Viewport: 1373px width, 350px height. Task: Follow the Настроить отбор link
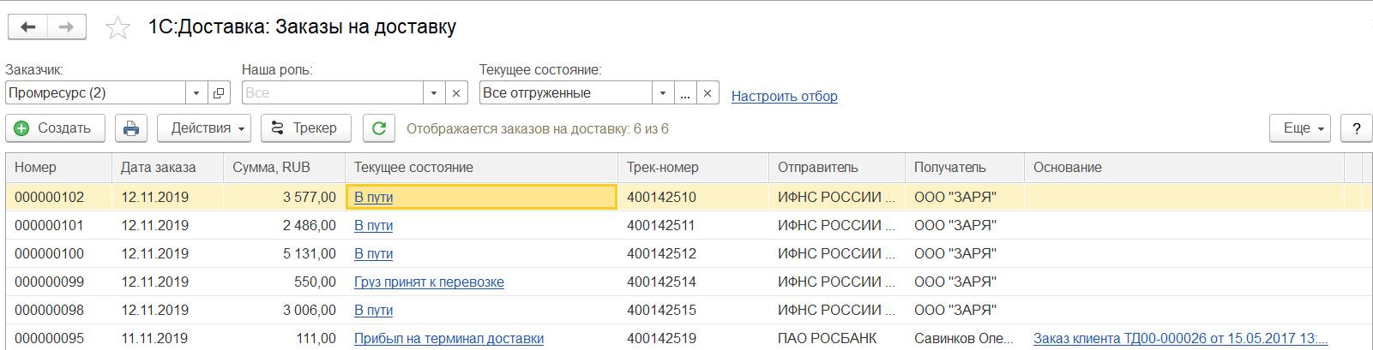pos(784,96)
